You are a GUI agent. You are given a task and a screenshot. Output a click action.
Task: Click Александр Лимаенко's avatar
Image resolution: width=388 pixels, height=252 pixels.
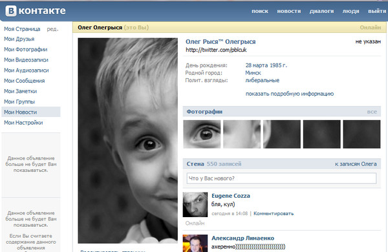tap(195, 244)
